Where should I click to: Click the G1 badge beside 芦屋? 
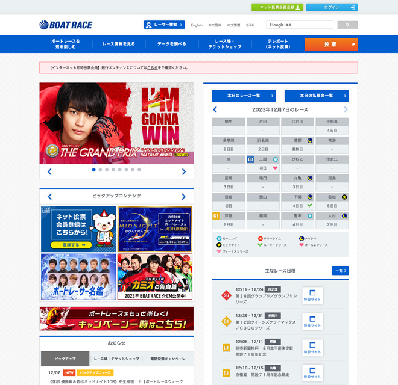coord(216,216)
